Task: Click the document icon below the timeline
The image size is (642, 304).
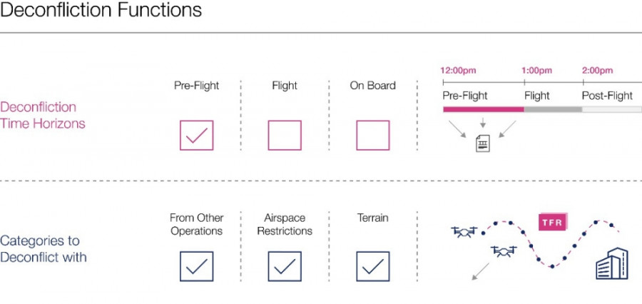Action: [483, 143]
